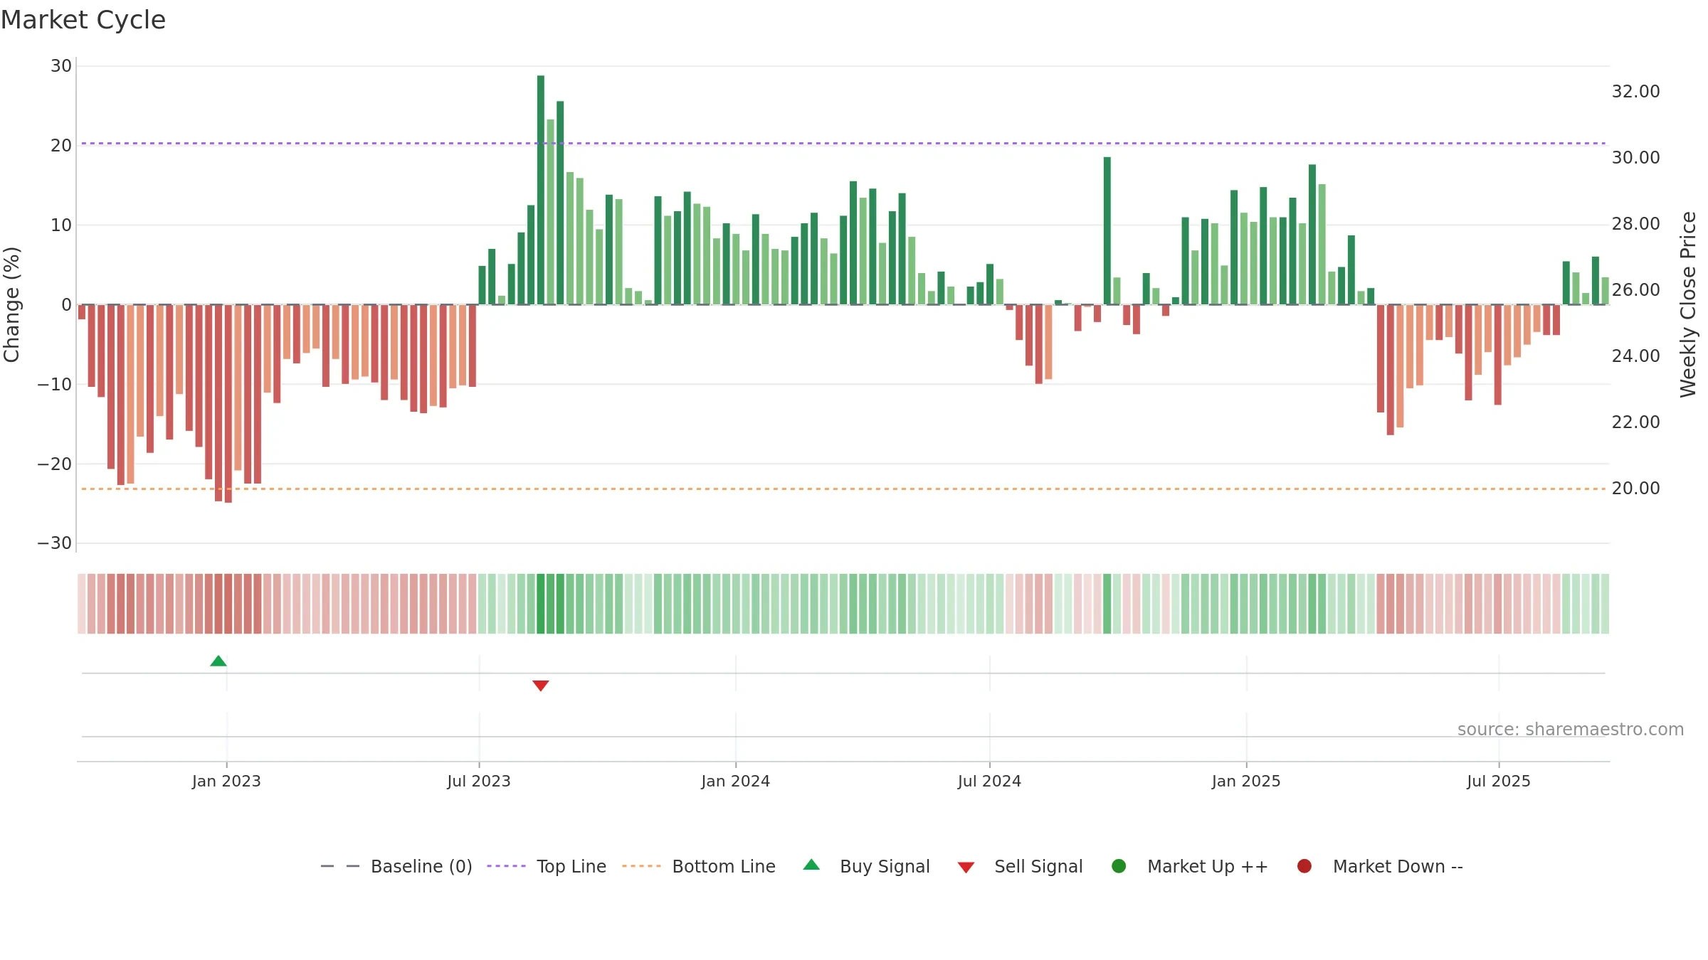The image size is (1708, 960).
Task: Click the Jan 2025 axis label
Action: 1246,781
